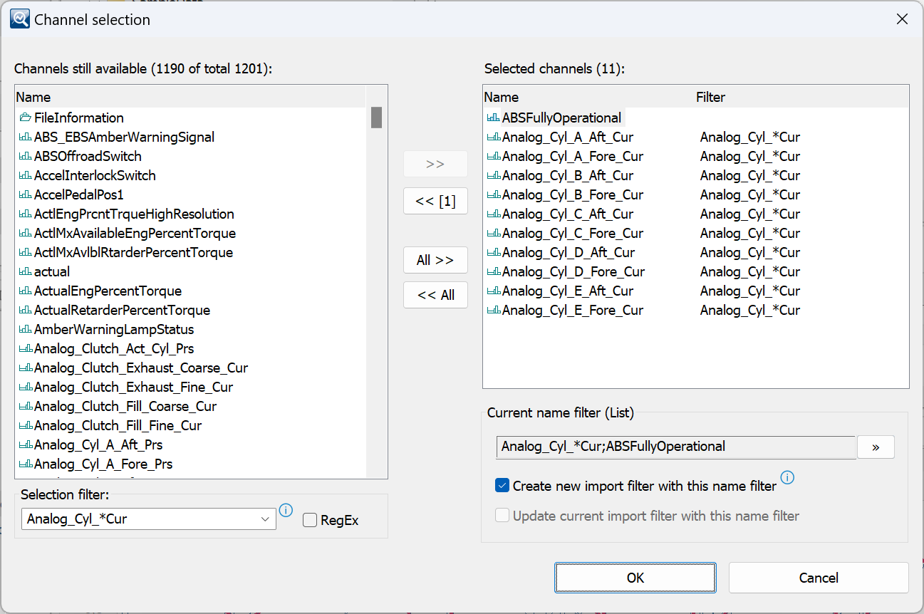The height and width of the screenshot is (614, 924).
Task: Click the All >> button
Action: 435,260
